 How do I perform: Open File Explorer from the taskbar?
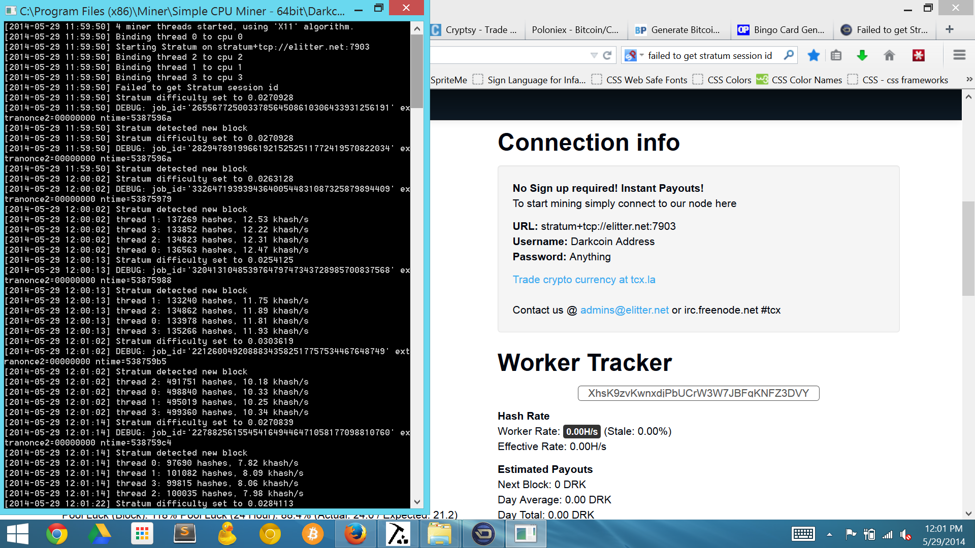coord(439,534)
